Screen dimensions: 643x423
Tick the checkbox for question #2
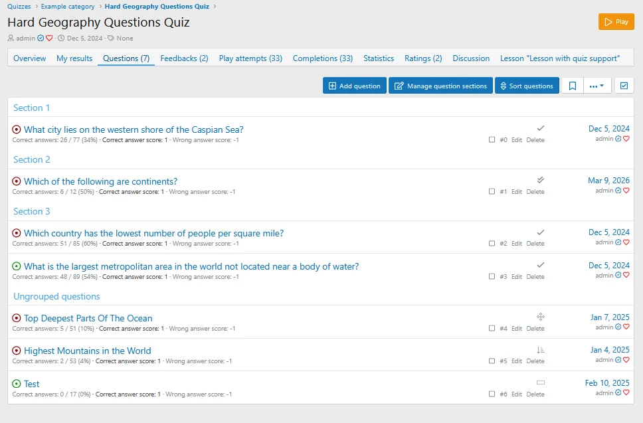tap(492, 244)
